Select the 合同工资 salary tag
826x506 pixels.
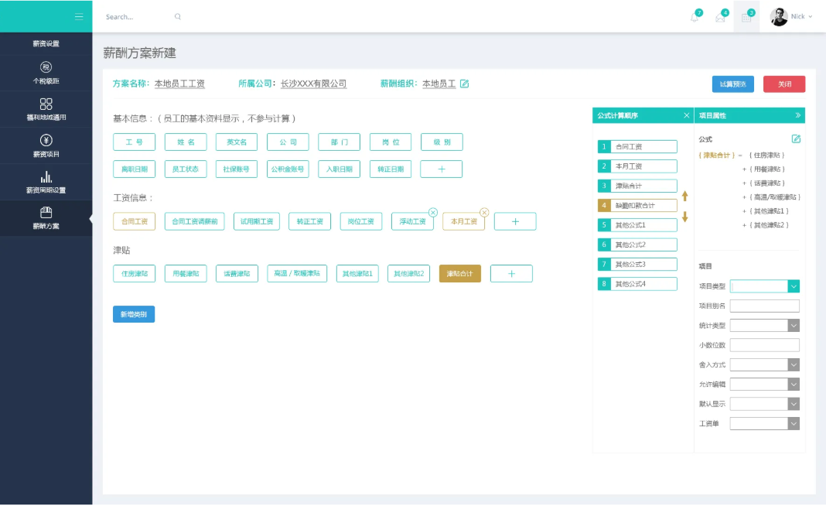coord(135,221)
